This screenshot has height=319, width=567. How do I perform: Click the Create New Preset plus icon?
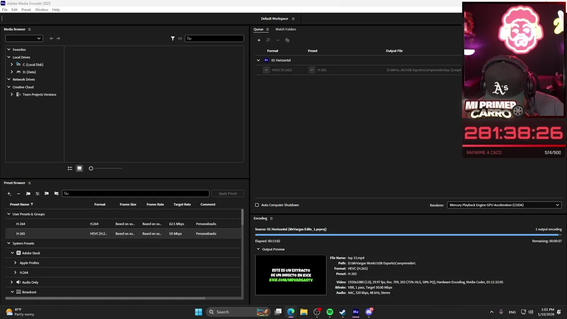[x=9, y=194]
